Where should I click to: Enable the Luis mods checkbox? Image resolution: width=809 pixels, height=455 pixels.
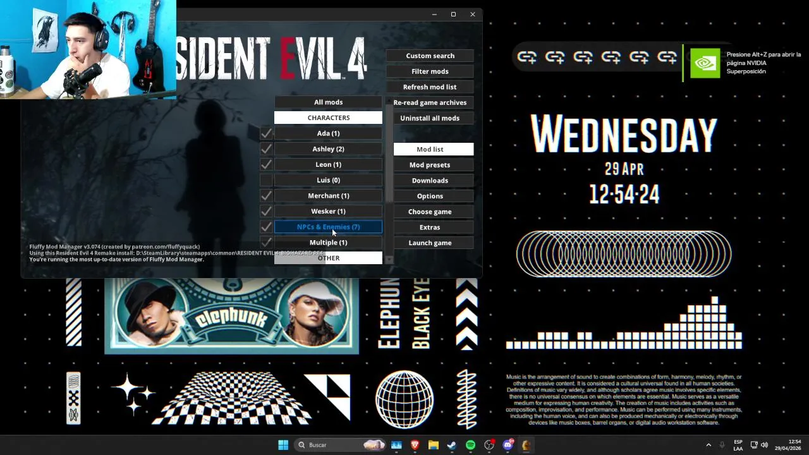266,180
